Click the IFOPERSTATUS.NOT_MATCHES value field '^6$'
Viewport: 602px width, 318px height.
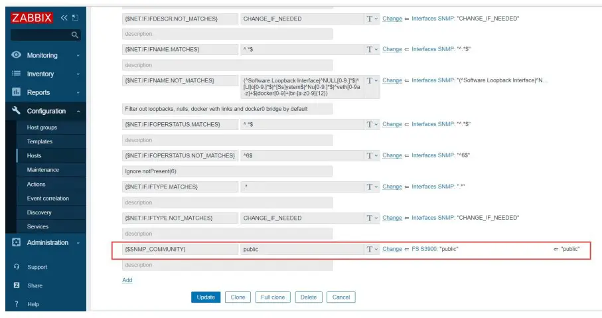click(x=302, y=155)
